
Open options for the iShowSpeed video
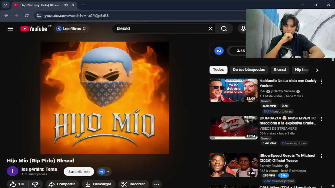[321, 156]
